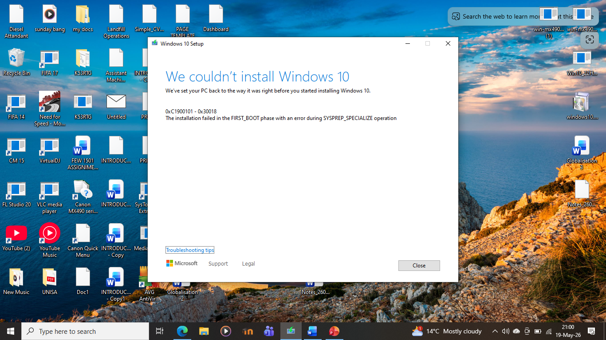Open the notification center icon
Viewport: 606px width, 340px height.
pyautogui.click(x=591, y=331)
